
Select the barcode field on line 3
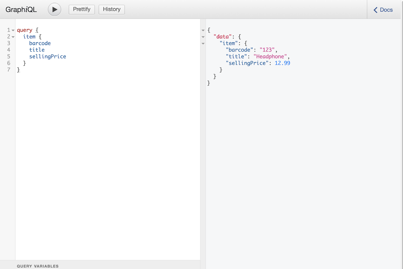[40, 43]
